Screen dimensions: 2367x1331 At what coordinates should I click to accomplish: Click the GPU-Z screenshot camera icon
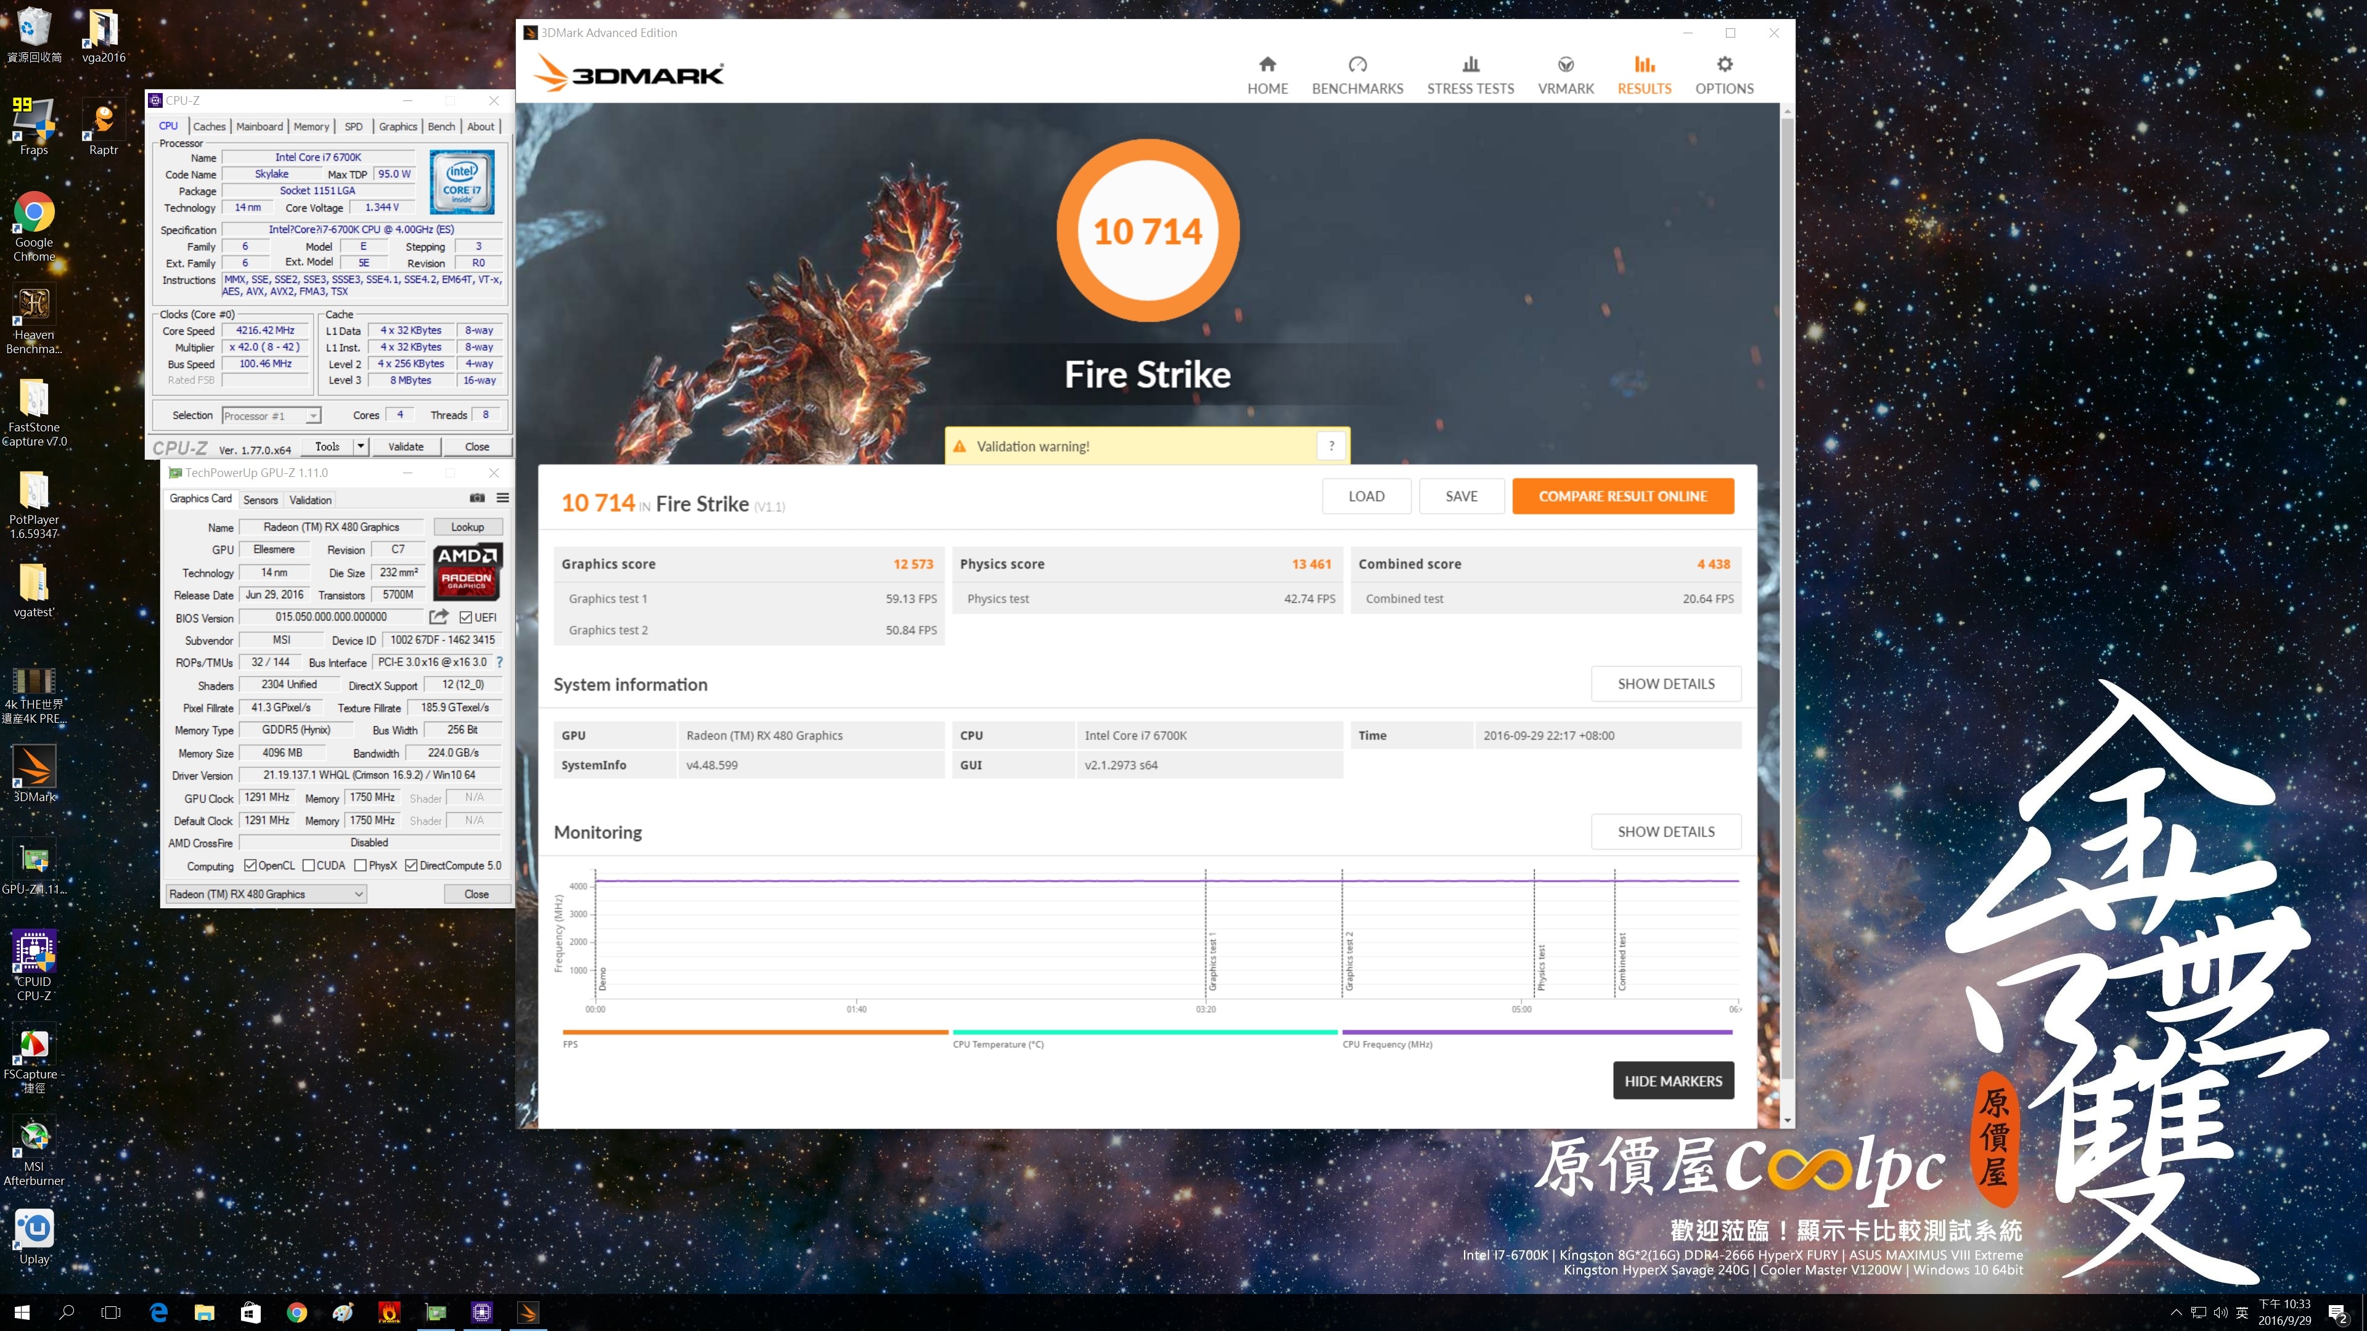pos(477,498)
